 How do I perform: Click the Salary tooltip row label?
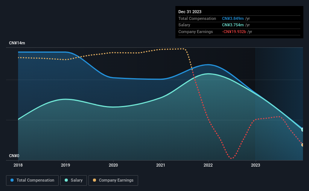[184, 25]
